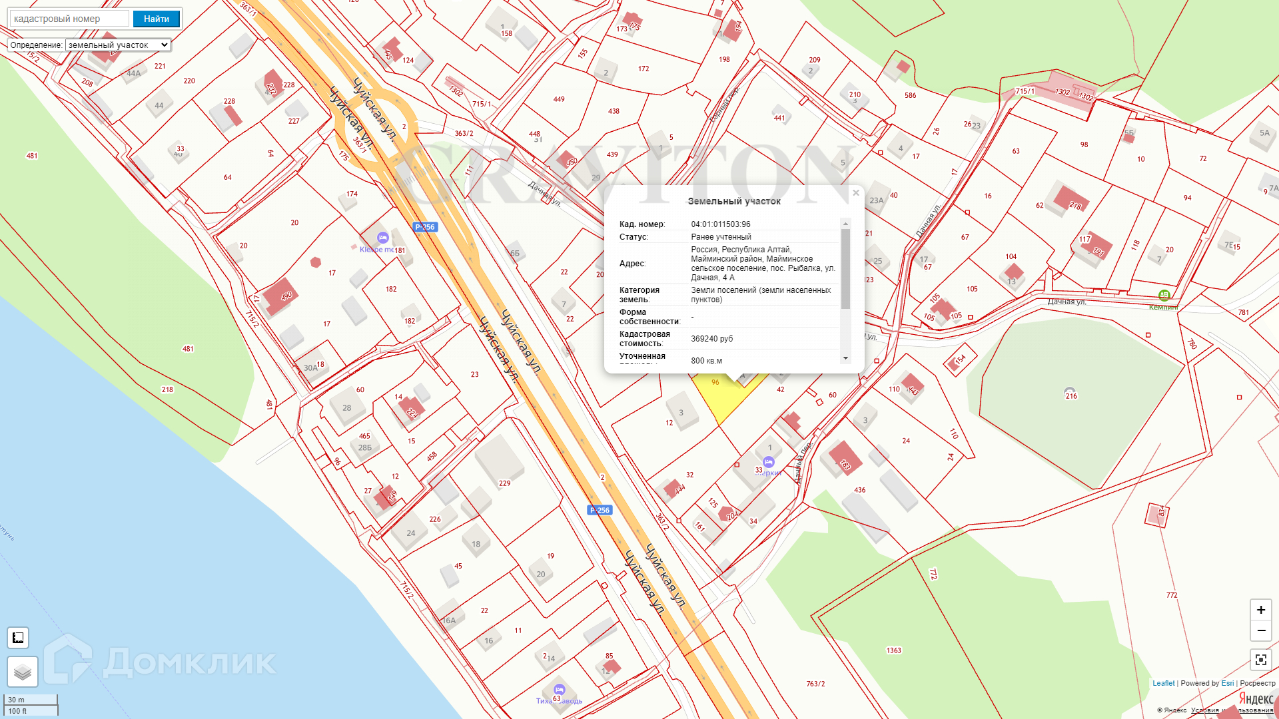Viewport: 1279px width, 719px height.
Task: Open the Leaflet attribution link
Action: click(x=1163, y=683)
